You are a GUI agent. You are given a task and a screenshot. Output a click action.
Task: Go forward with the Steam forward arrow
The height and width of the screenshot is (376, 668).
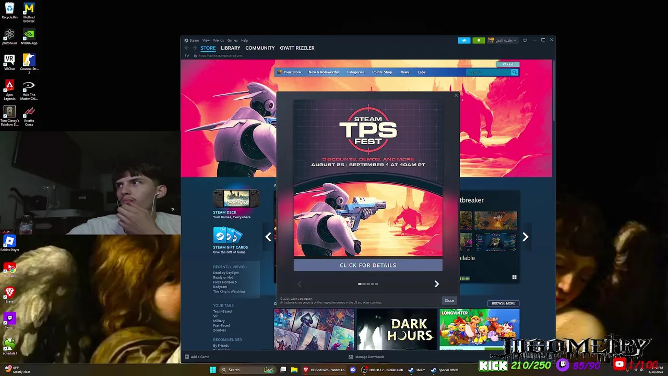click(195, 48)
